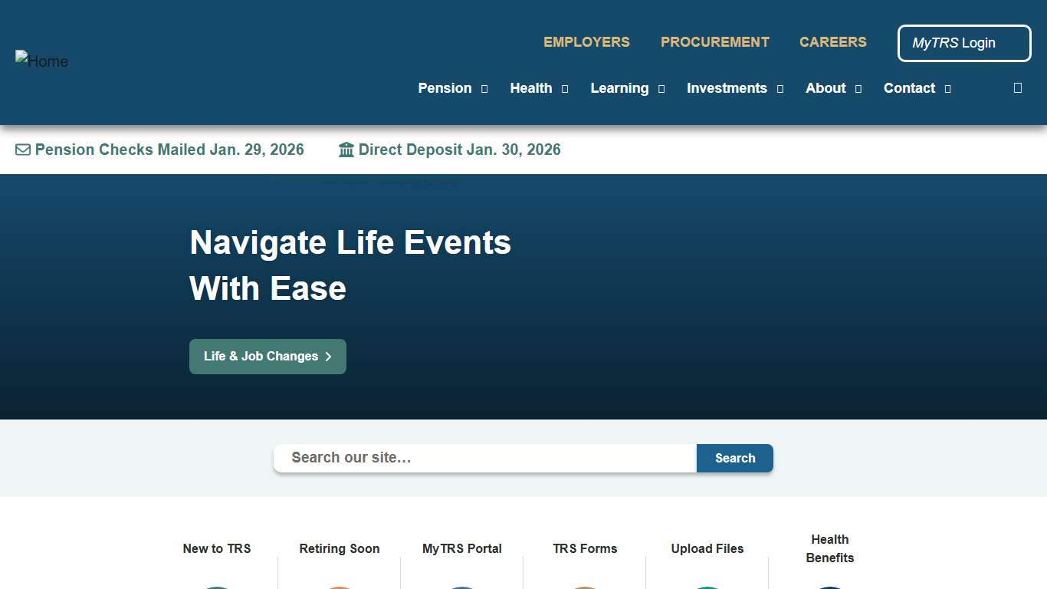Expand the About submenu arrow
The height and width of the screenshot is (589, 1047).
click(858, 89)
